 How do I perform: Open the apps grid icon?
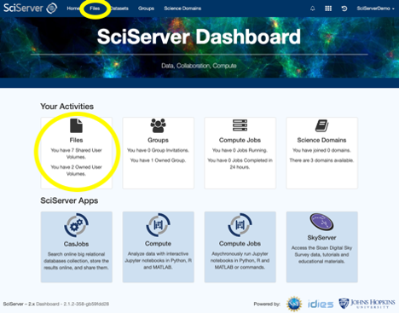[328, 9]
